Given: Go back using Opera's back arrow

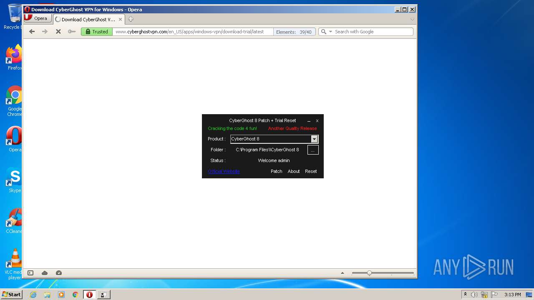Looking at the screenshot, I should point(32,32).
